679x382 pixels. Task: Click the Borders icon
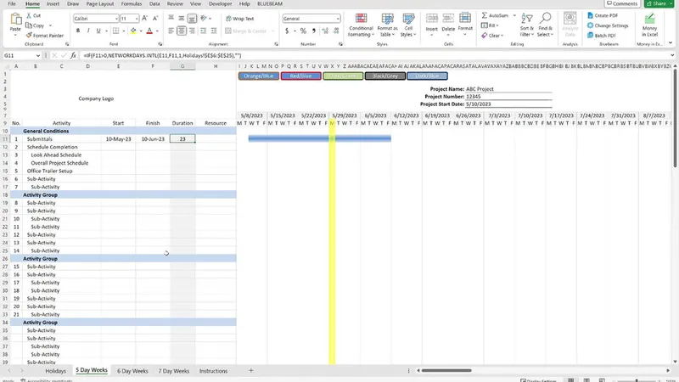(x=115, y=31)
